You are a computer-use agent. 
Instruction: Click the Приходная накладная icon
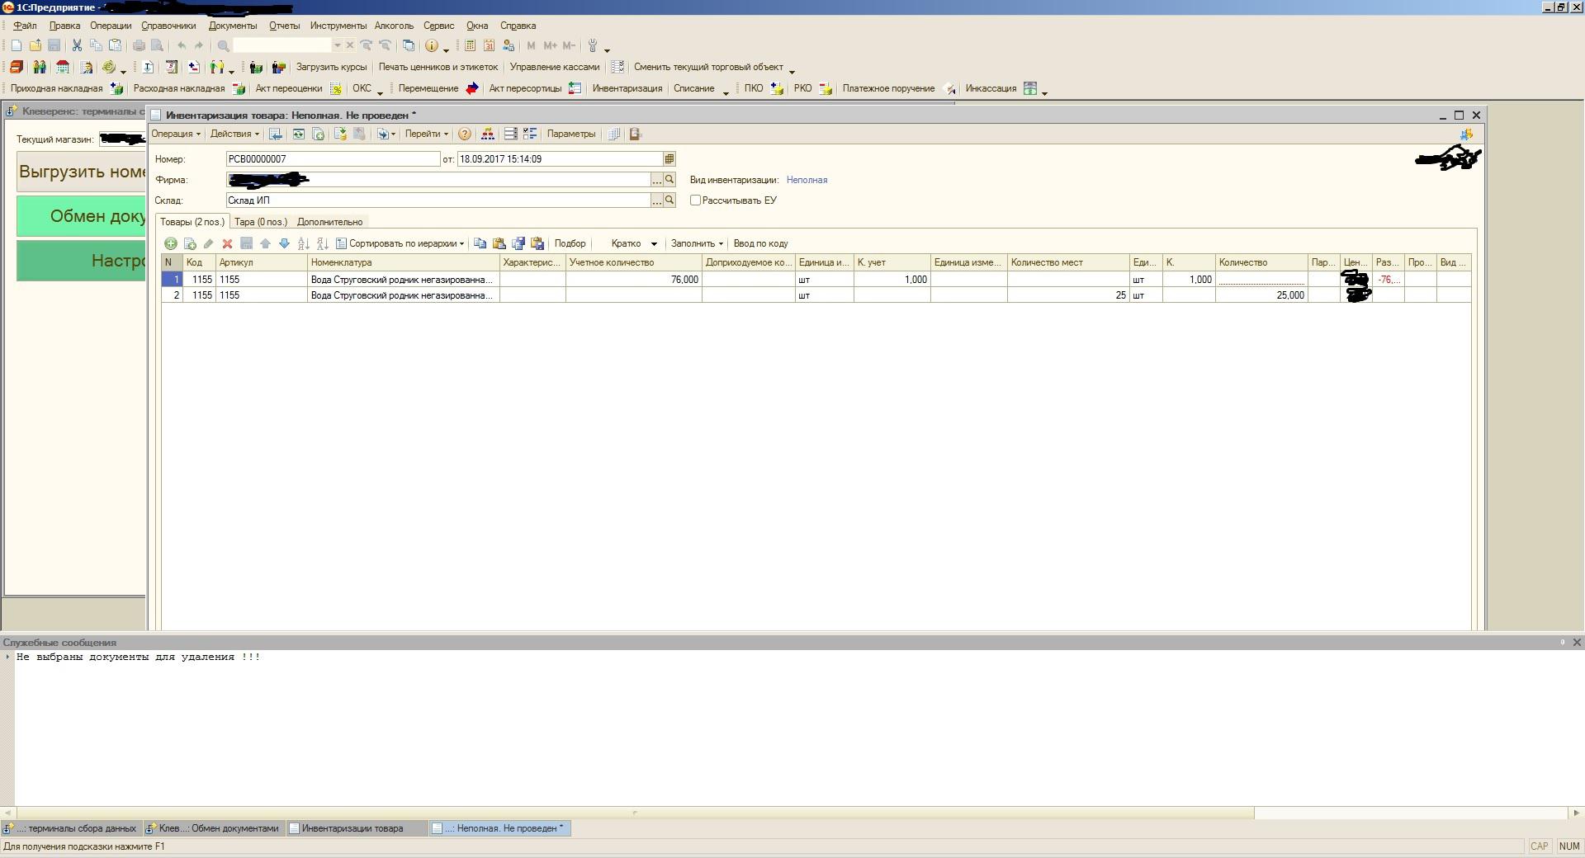(116, 88)
